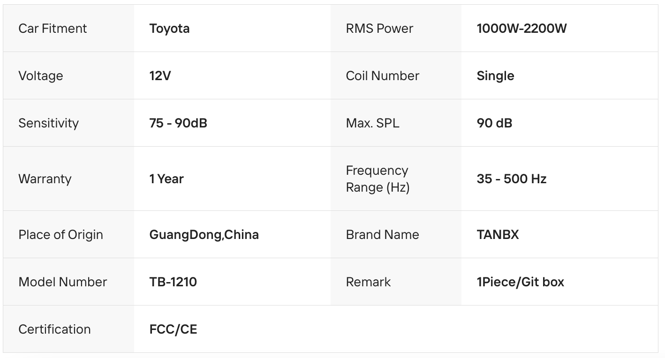Screen dimensions: 665x358
Task: Select the TB-1210 model number
Action: [x=173, y=282]
